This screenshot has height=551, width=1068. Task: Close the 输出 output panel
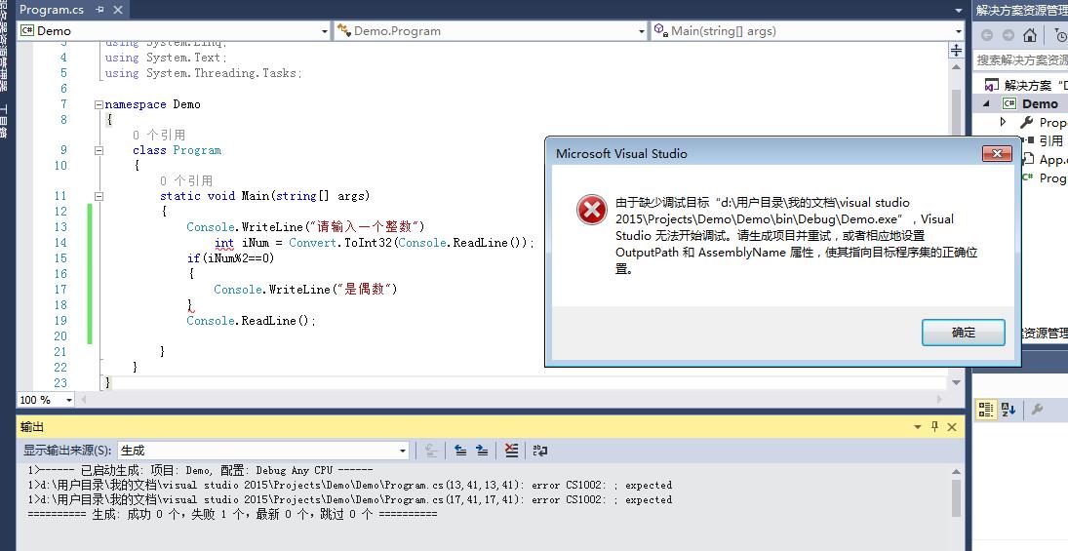(952, 427)
